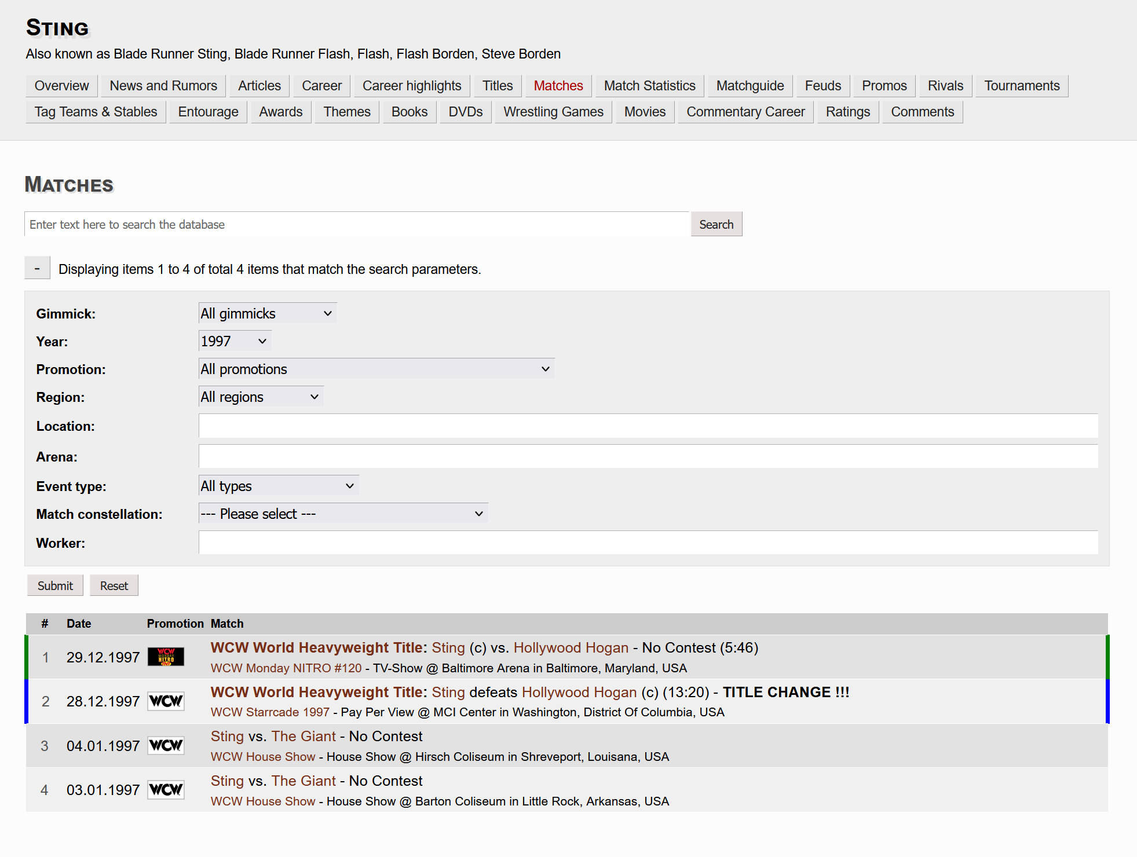Follow the Hollywood Hogan link in row 1

click(571, 647)
